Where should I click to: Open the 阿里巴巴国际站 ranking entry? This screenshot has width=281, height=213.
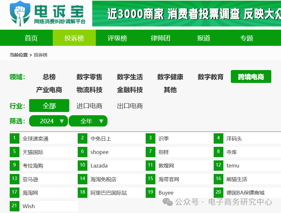pyautogui.click(x=108, y=192)
